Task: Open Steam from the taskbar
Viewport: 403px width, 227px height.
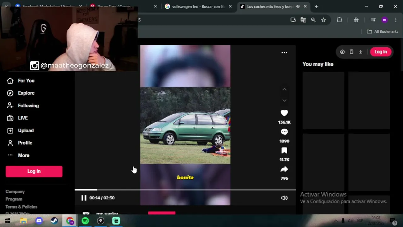Action: coord(54,221)
